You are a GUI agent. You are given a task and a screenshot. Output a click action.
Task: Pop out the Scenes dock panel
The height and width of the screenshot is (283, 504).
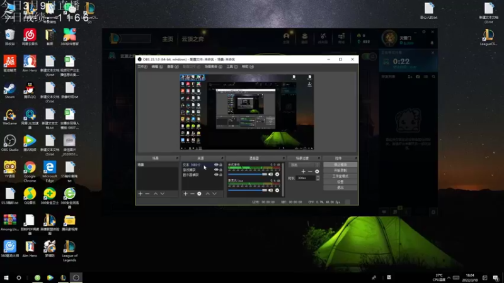click(x=177, y=158)
